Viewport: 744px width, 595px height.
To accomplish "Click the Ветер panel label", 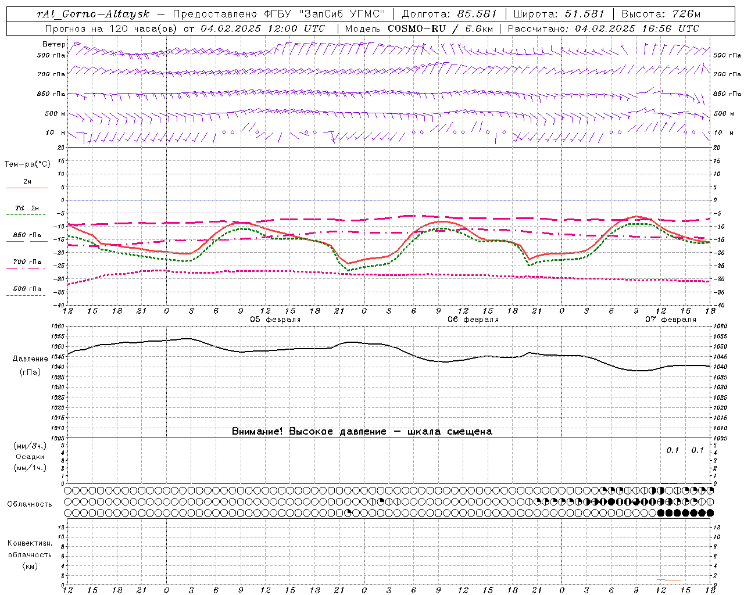I will tap(53, 44).
